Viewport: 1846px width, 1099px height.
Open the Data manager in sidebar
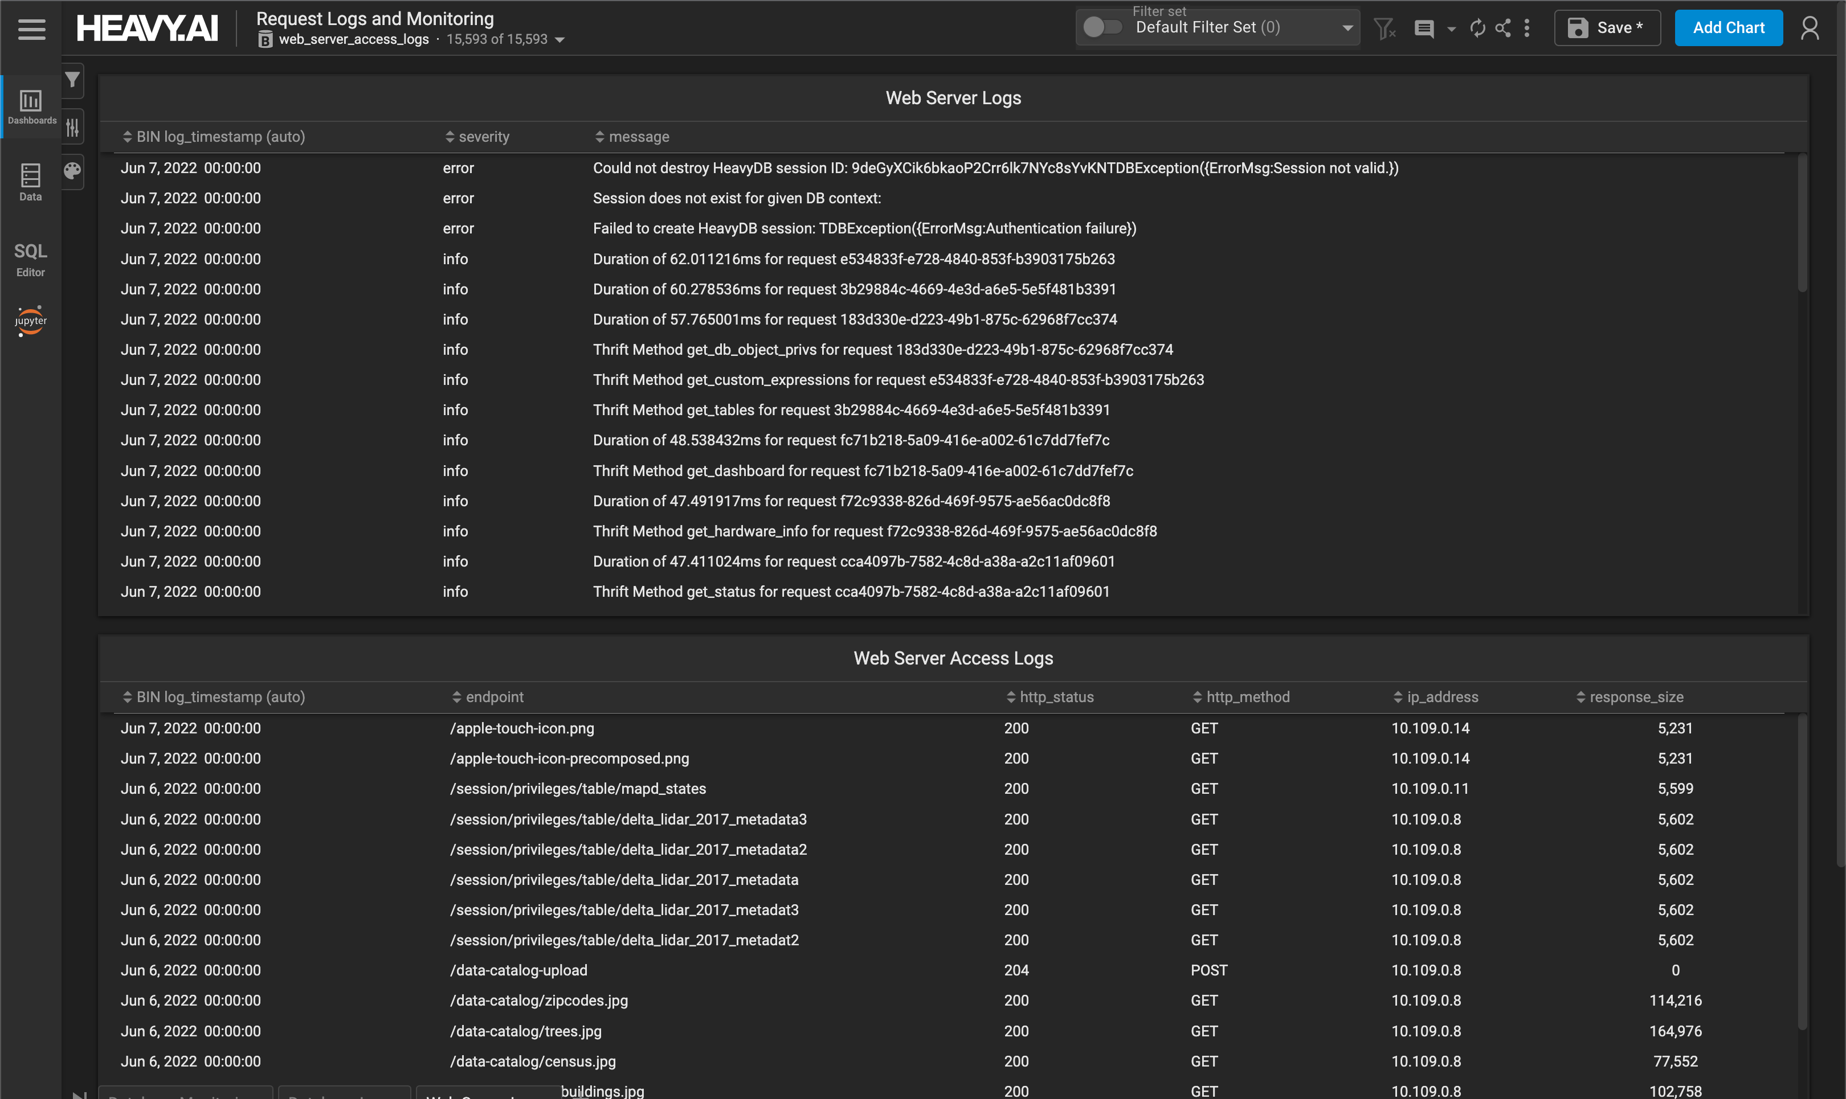click(30, 182)
